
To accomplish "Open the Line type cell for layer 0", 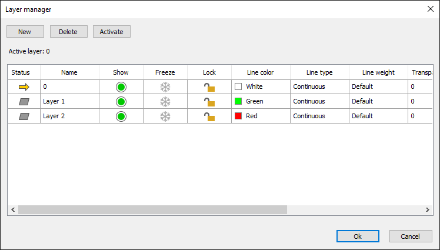I will [319, 86].
